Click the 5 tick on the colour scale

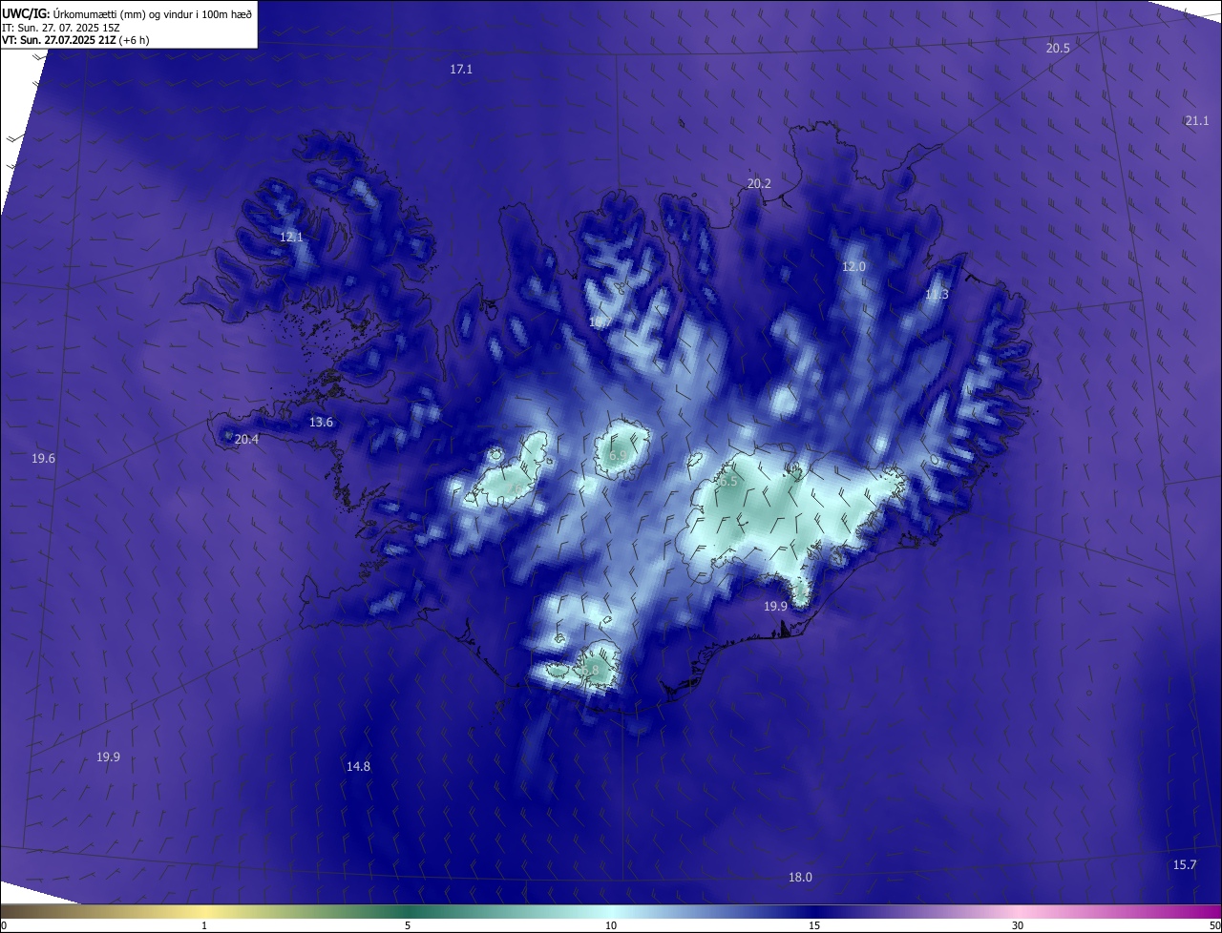click(x=408, y=925)
